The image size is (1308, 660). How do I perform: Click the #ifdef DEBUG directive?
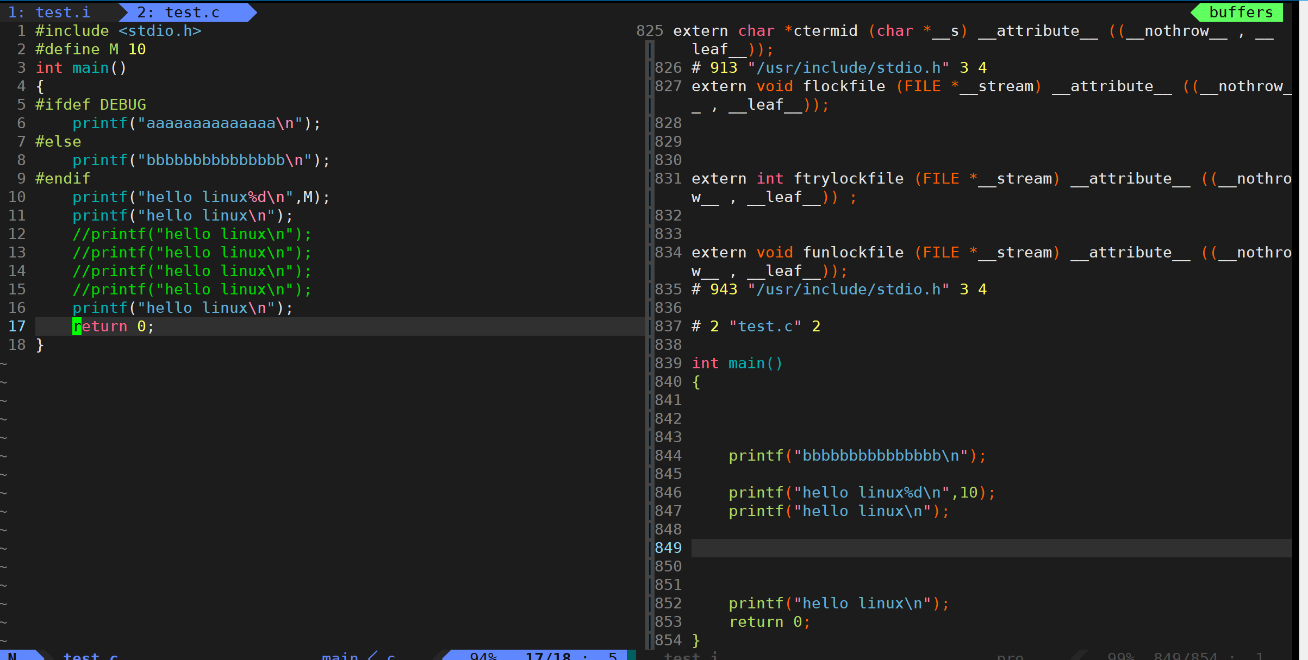click(91, 105)
